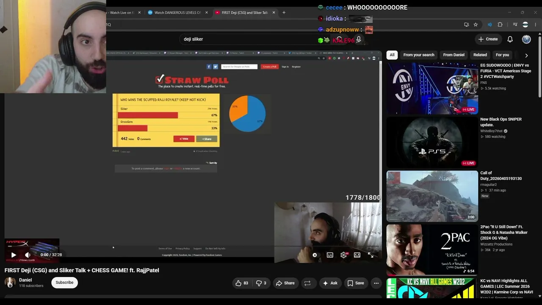
Task: Open Daniel's channel avatar
Action: coord(10,283)
